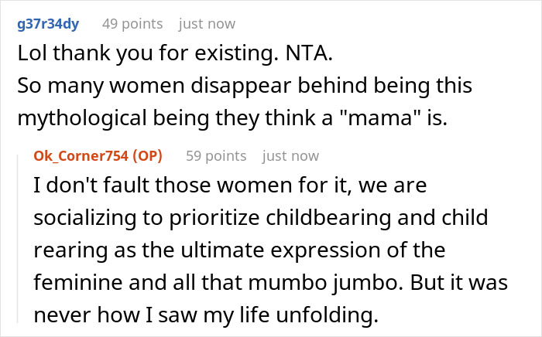Click the timestamp beside "49 points"

(208, 24)
